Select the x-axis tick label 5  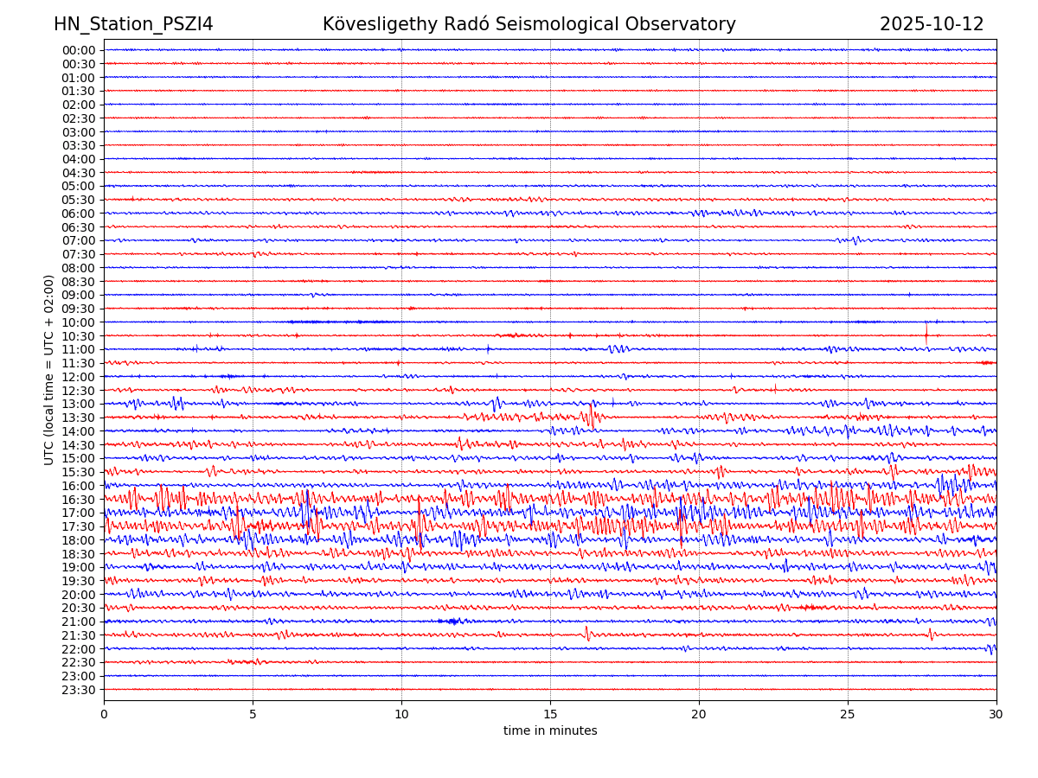pyautogui.click(x=253, y=714)
